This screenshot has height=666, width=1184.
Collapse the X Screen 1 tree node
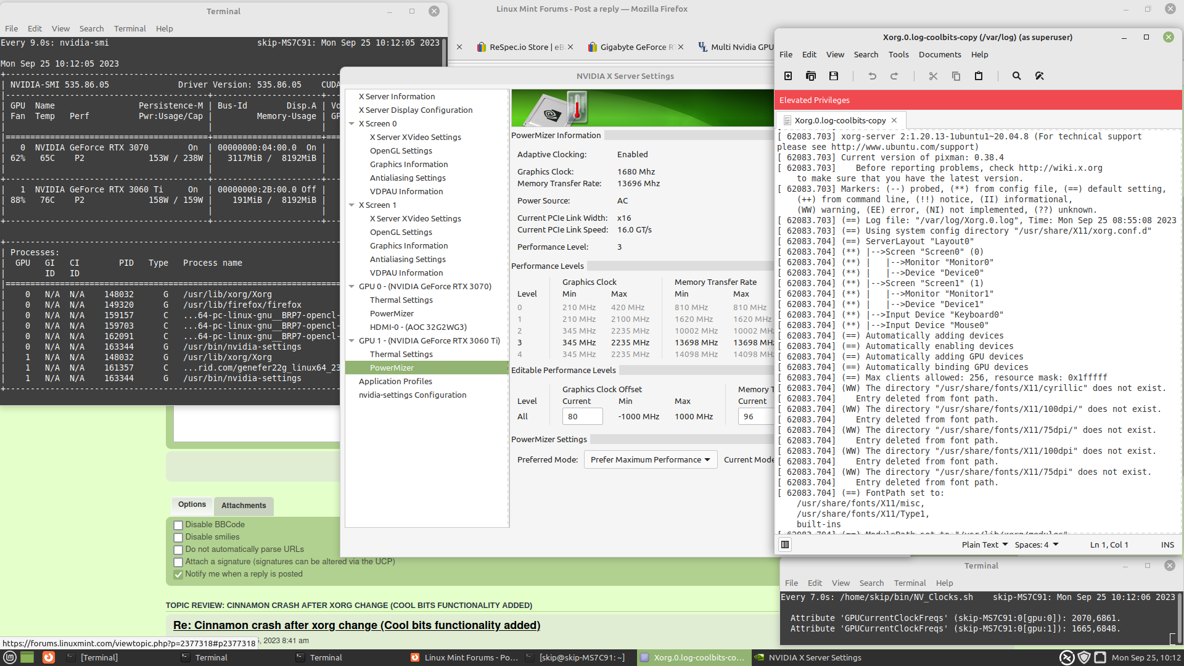351,205
